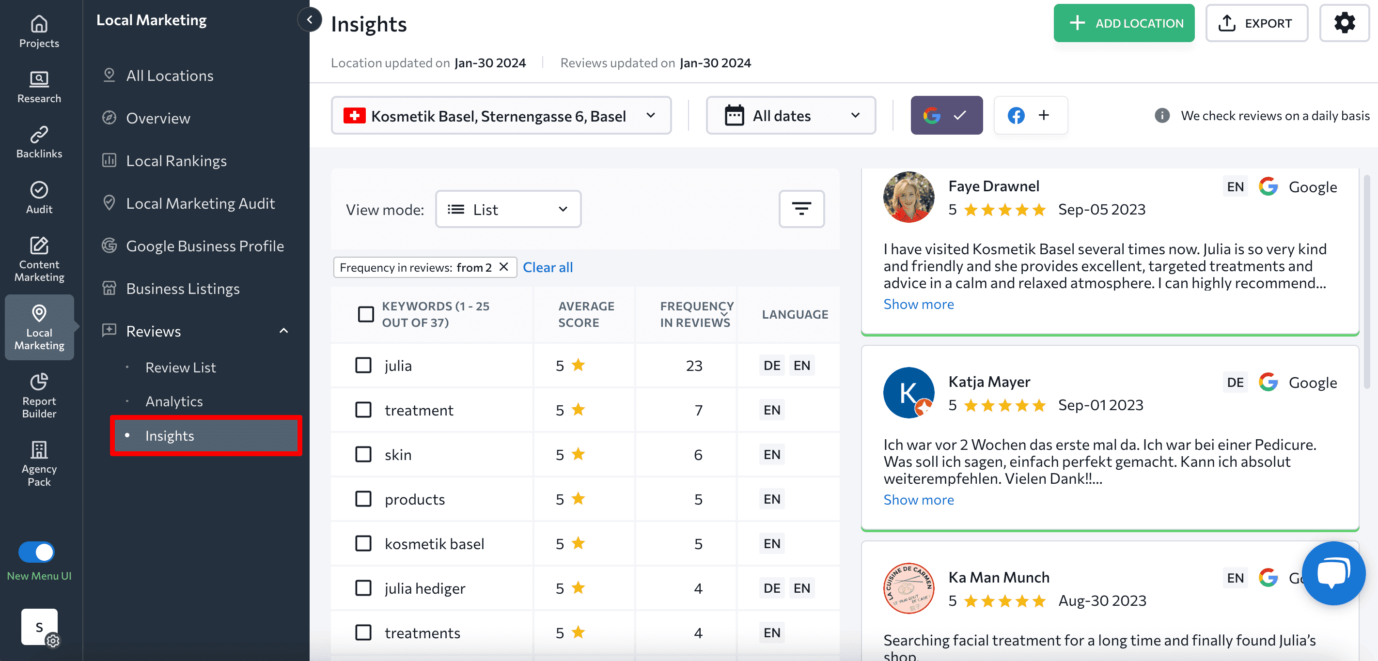Open the All dates dropdown
The image size is (1378, 661).
[791, 116]
